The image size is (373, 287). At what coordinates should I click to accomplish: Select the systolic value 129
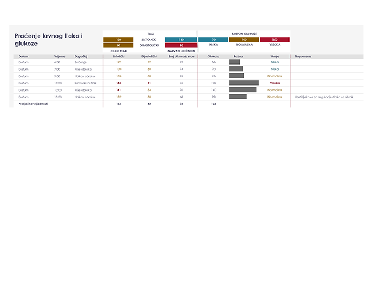[118, 62]
